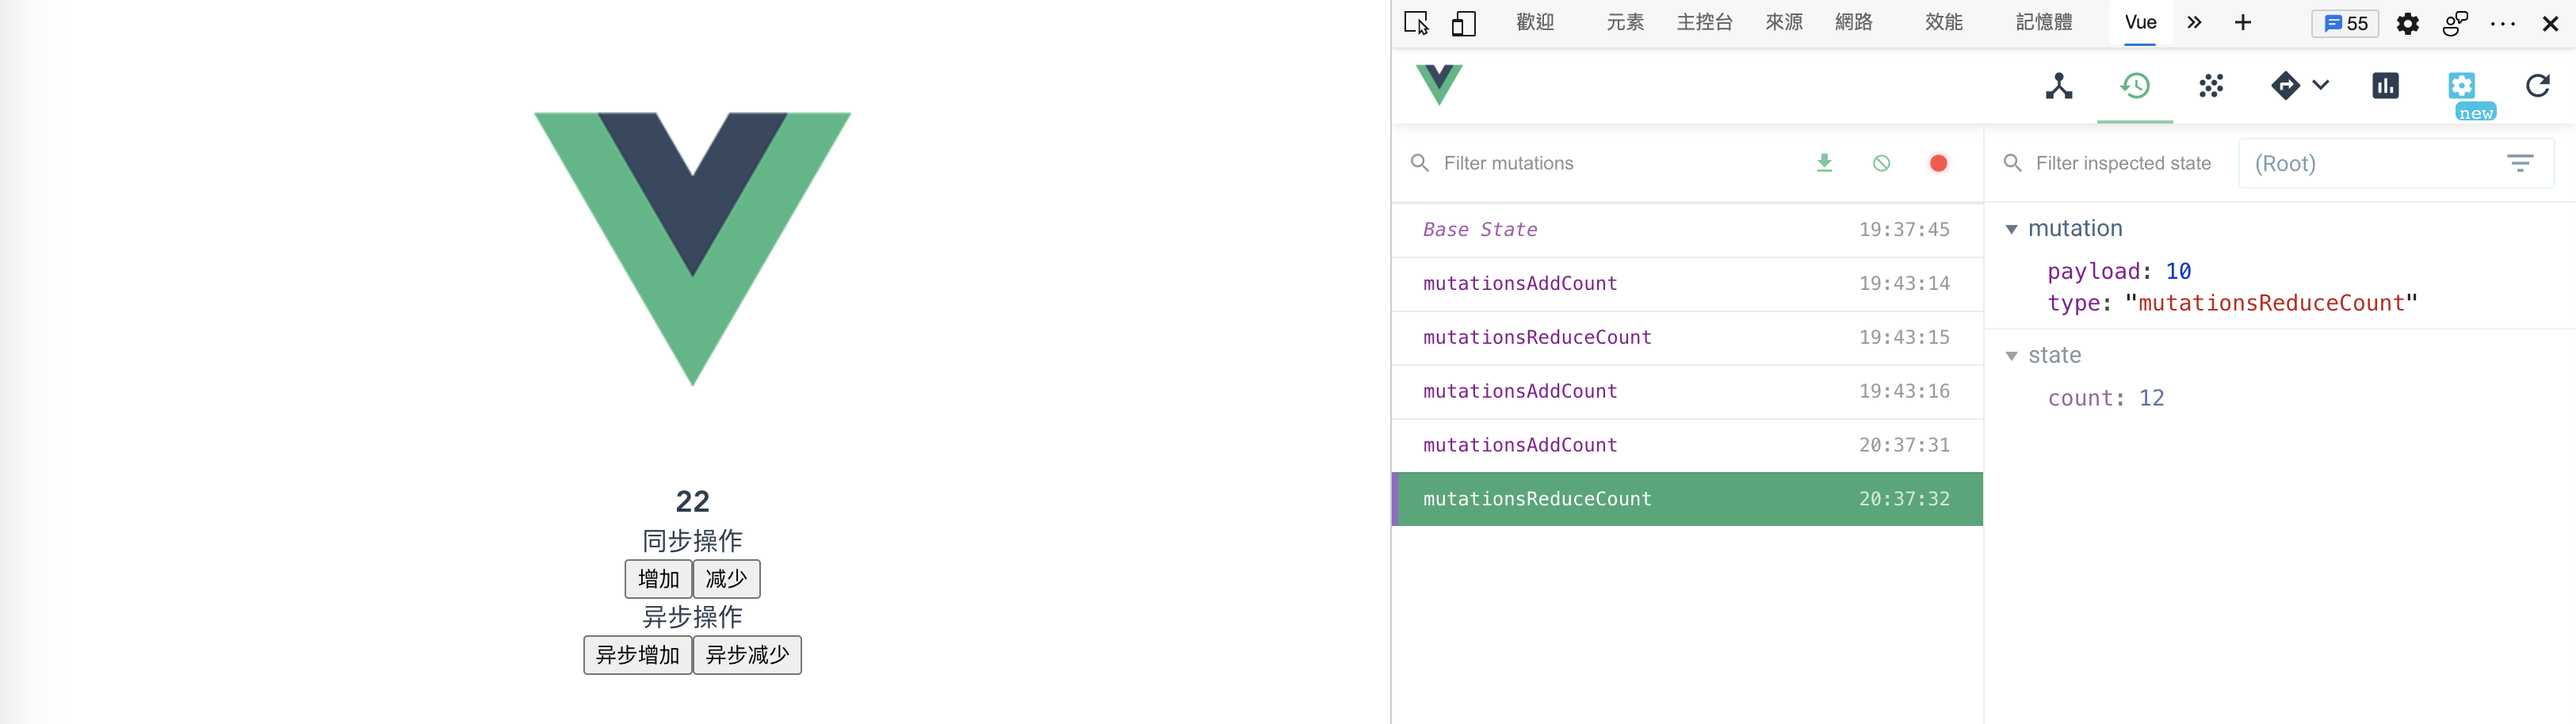Collapse the mutation section
This screenshot has height=724, width=2576.
[x=2011, y=229]
